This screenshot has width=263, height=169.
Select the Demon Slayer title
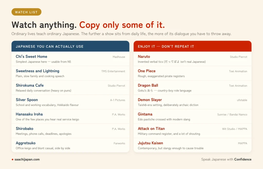coord(150,100)
